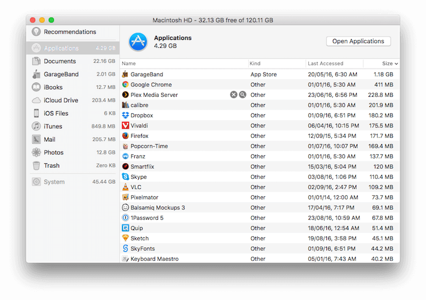Sort by the Kind column header
Viewport: 426px width, 300px height.
[256, 64]
